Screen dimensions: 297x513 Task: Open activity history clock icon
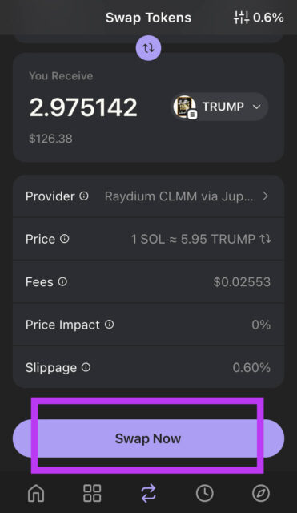pyautogui.click(x=204, y=493)
